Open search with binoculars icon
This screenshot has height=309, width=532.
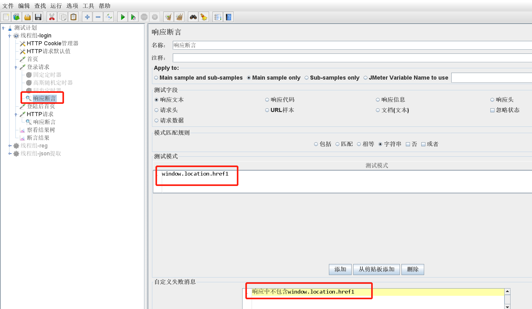click(x=193, y=17)
